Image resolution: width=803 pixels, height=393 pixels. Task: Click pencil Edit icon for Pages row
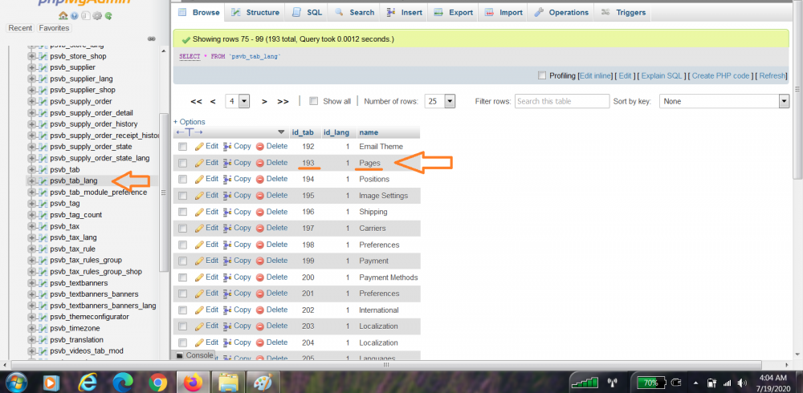point(199,163)
